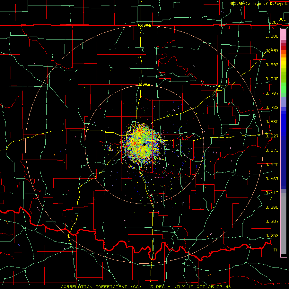The width and height of the screenshot is (289, 289).
Task: Click the 0.787 value on color scale
Action: tap(272, 93)
